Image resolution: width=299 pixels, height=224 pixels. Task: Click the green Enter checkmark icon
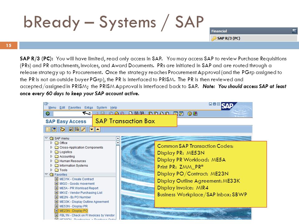[48, 114]
